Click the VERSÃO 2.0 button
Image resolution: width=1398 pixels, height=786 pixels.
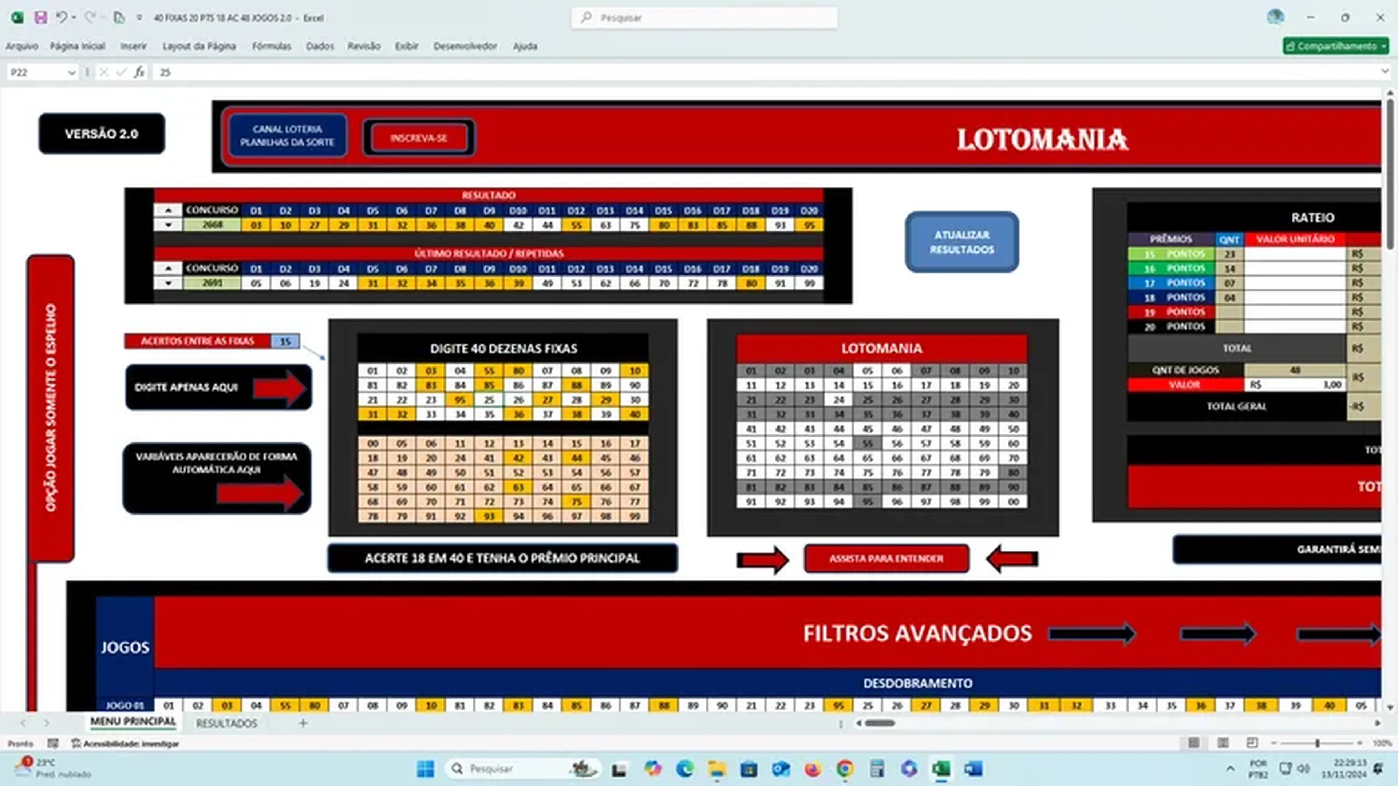[x=102, y=134]
